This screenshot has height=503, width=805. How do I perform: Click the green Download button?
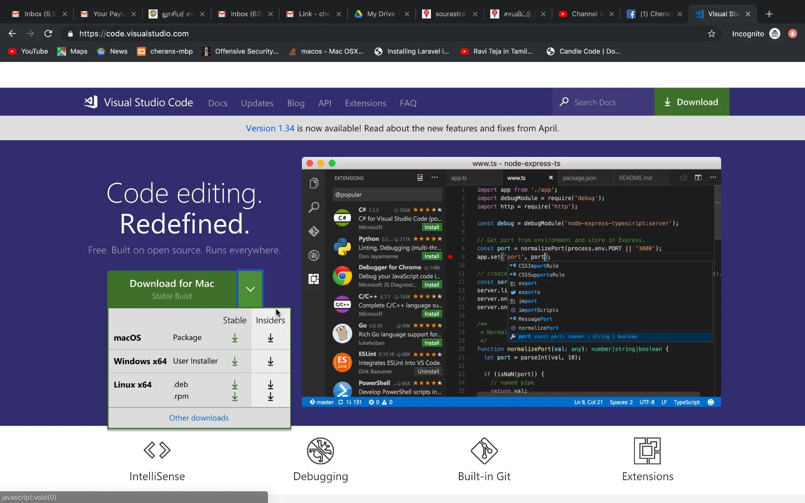pos(692,102)
